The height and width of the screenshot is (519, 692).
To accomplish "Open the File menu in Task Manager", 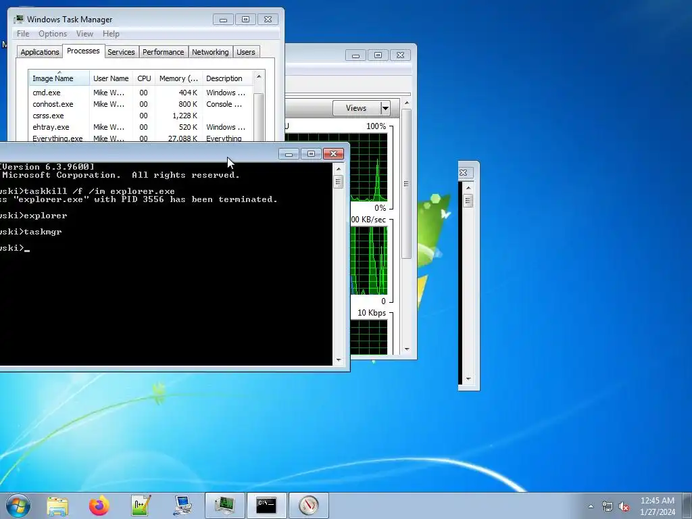I will point(23,34).
